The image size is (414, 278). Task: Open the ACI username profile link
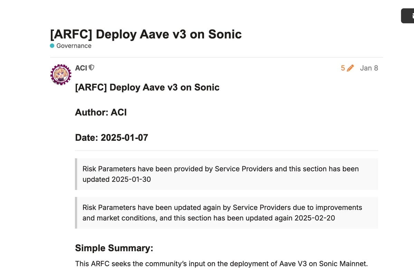pos(81,68)
